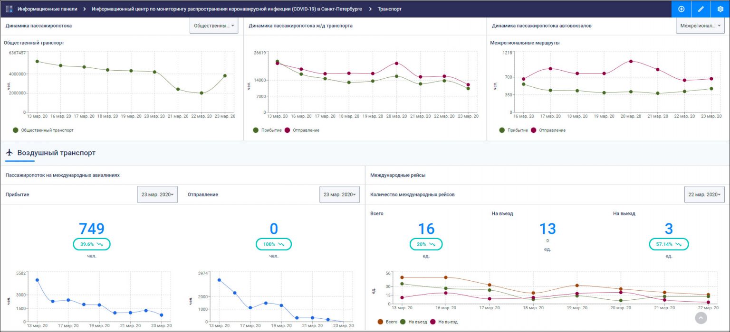Open dashboard settings gear icon

720,9
